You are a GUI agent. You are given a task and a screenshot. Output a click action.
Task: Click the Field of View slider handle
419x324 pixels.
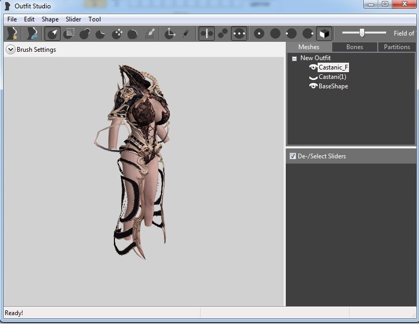(x=362, y=33)
